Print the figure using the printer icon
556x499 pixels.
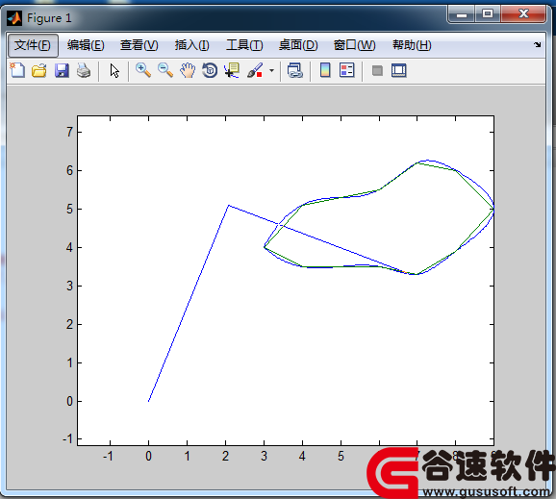(84, 70)
